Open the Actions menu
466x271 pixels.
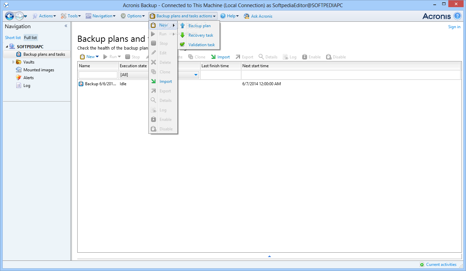click(x=44, y=16)
